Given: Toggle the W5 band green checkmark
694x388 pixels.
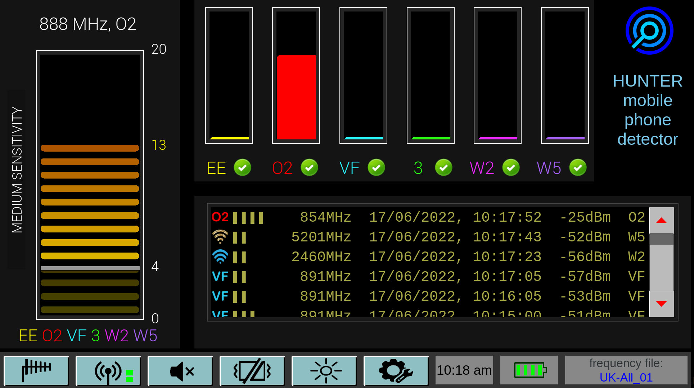Looking at the screenshot, I should (x=578, y=167).
